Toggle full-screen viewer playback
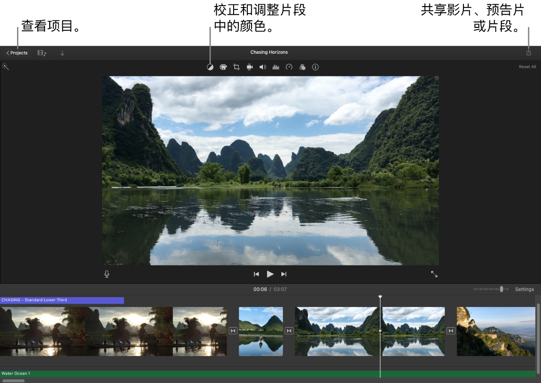Screen dimensions: 541x383 (434, 274)
